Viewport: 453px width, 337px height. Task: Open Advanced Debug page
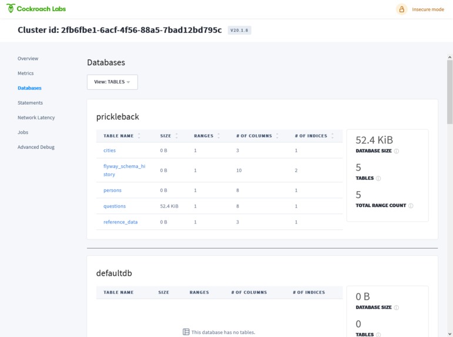click(x=36, y=147)
